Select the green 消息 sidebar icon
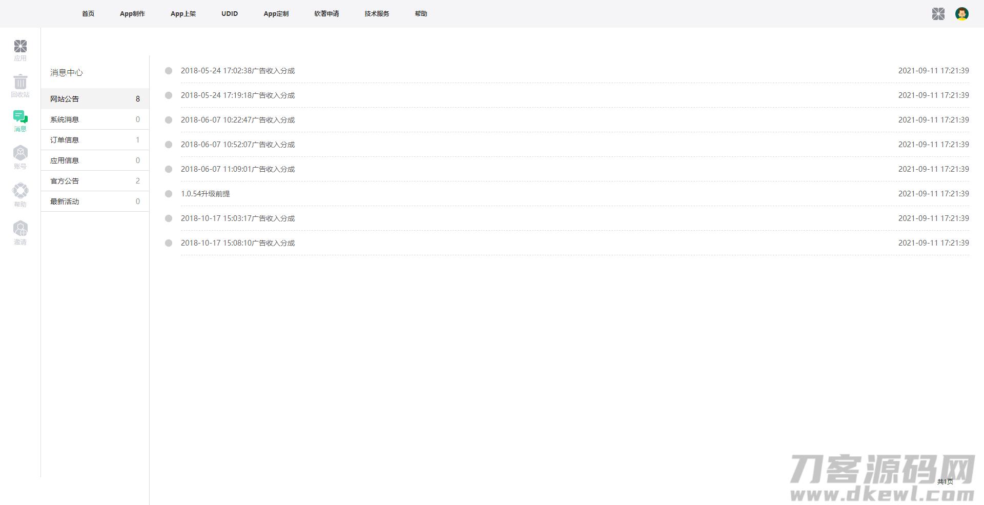 click(20, 121)
